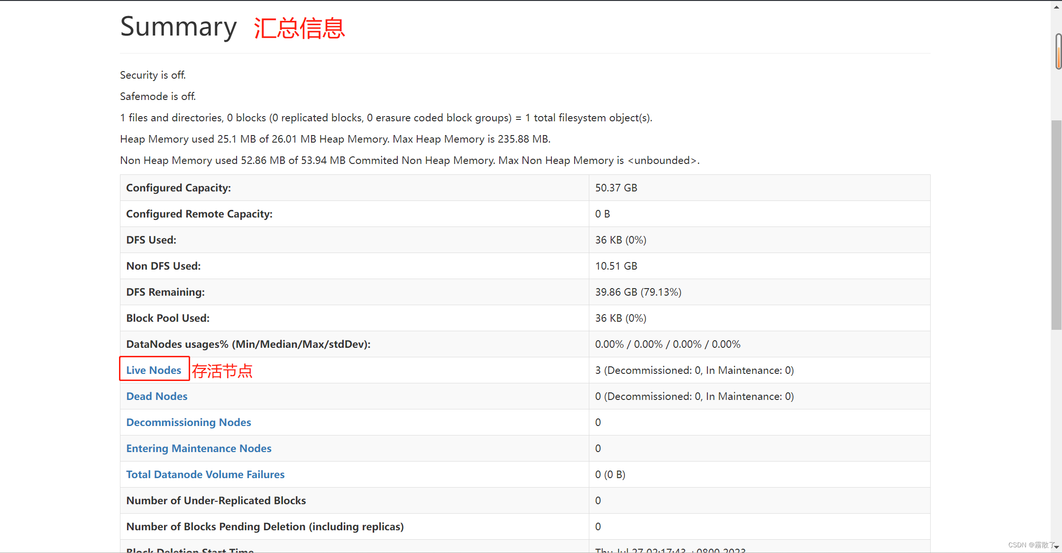Click the Decommissioning Nodes value 0
This screenshot has width=1062, height=553.
[x=598, y=422]
